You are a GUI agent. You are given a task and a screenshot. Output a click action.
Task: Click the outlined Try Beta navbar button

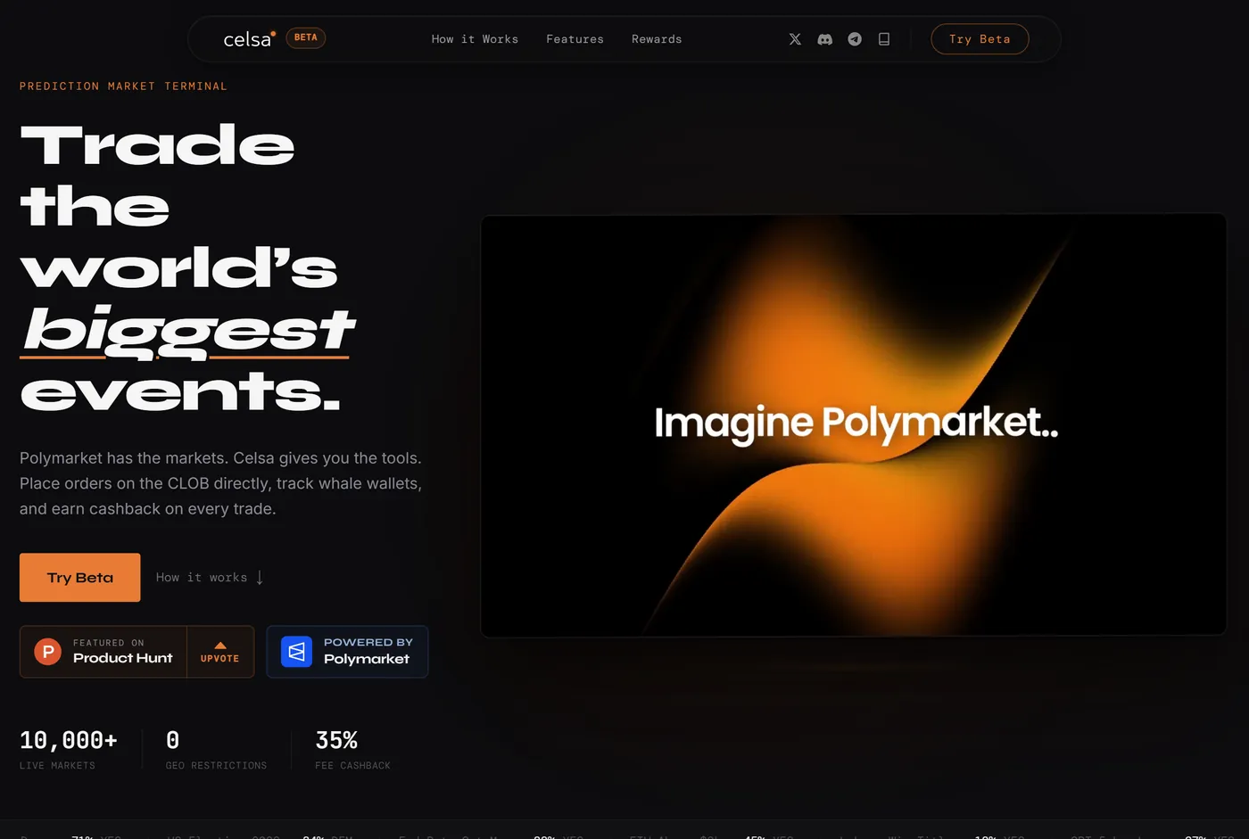980,39
